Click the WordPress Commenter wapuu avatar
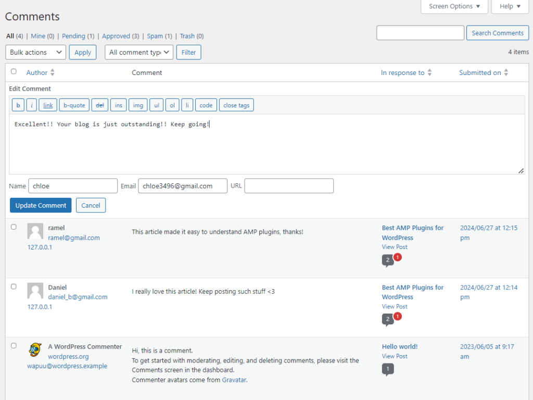Screen dimensions: 533x400 pos(35,350)
